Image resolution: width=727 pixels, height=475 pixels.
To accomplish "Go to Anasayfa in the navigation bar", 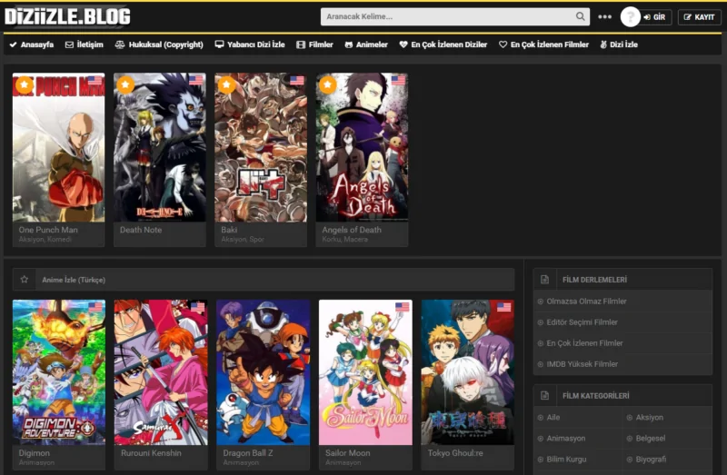I will point(32,45).
